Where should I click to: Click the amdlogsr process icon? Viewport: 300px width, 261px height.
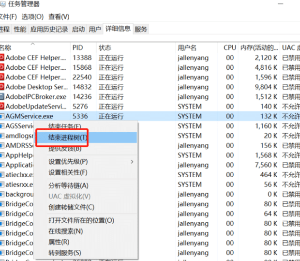click(2, 136)
